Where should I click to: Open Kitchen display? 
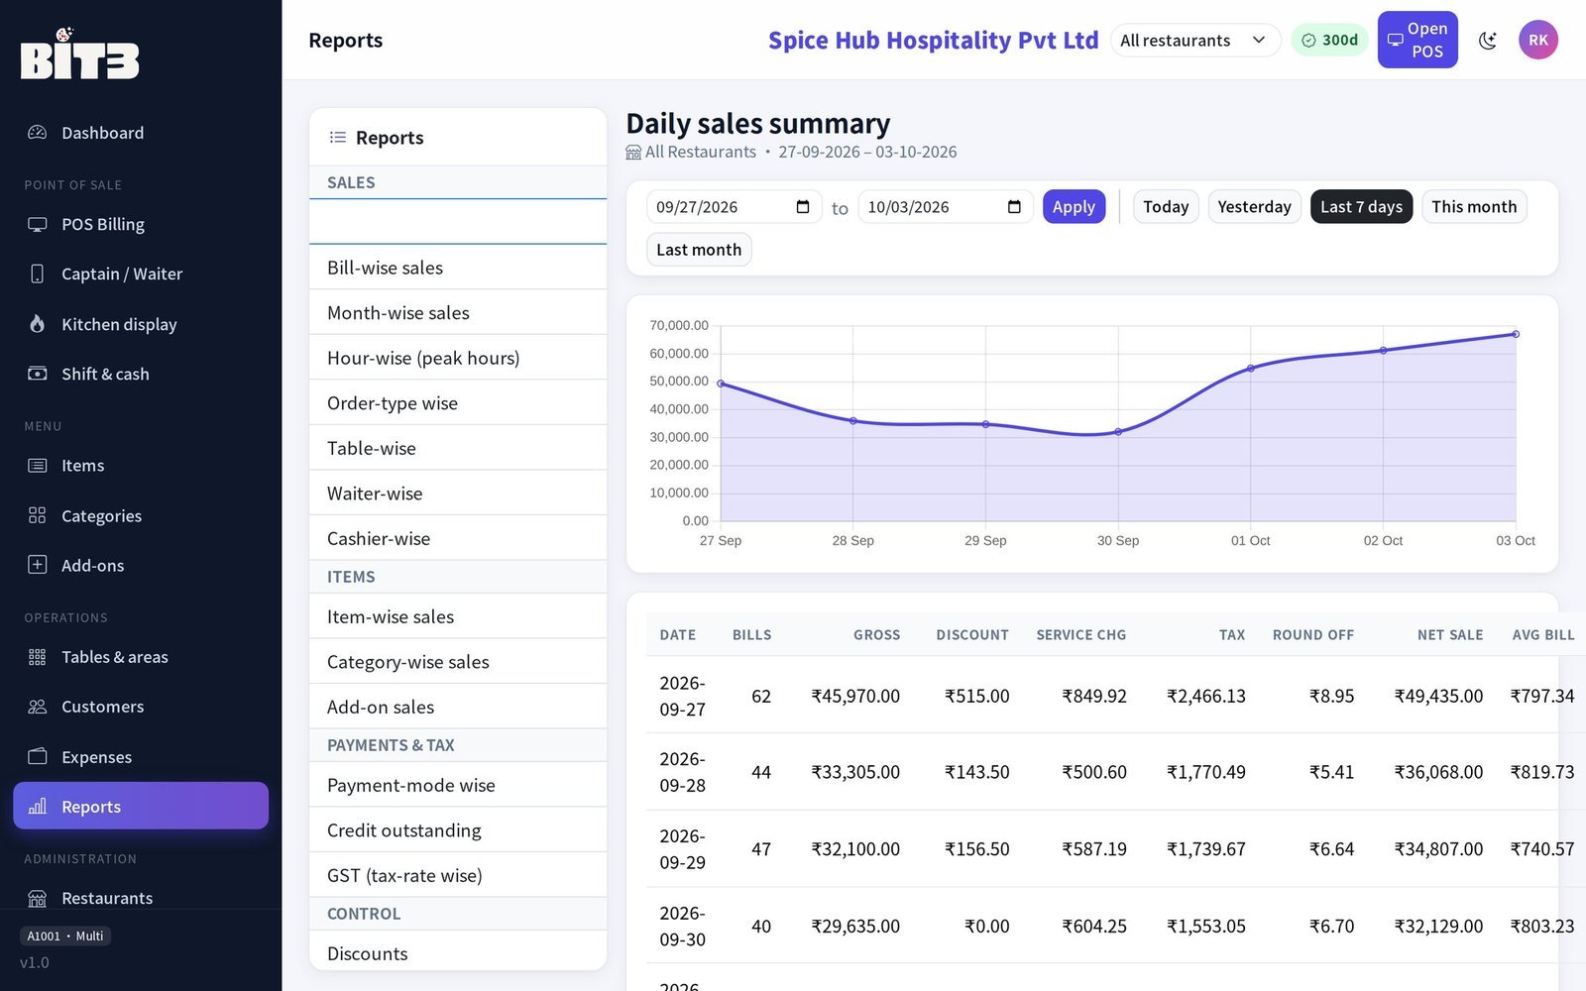(141, 324)
